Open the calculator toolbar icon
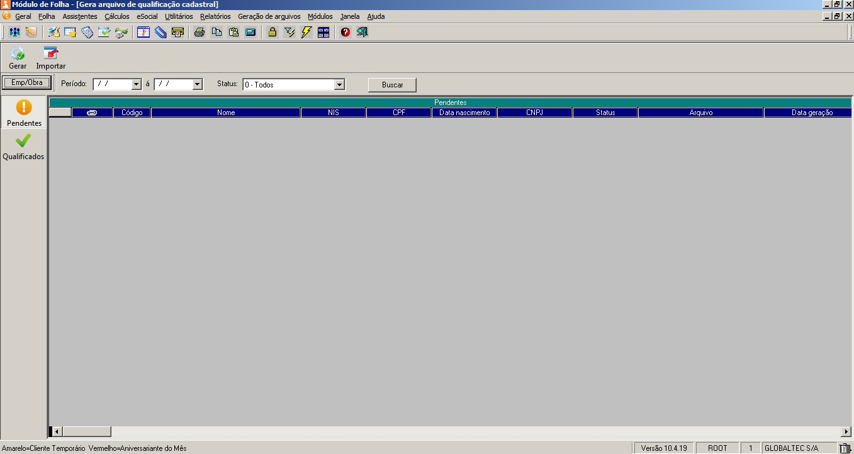This screenshot has width=854, height=454. pos(250,32)
